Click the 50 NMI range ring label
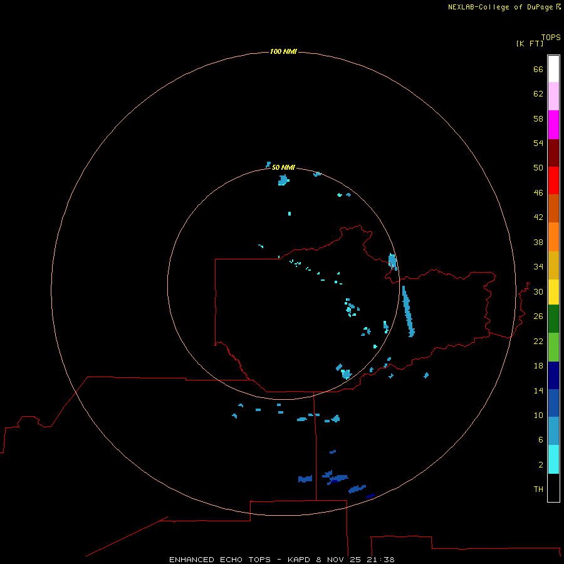This screenshot has height=564, width=564. pos(283,167)
